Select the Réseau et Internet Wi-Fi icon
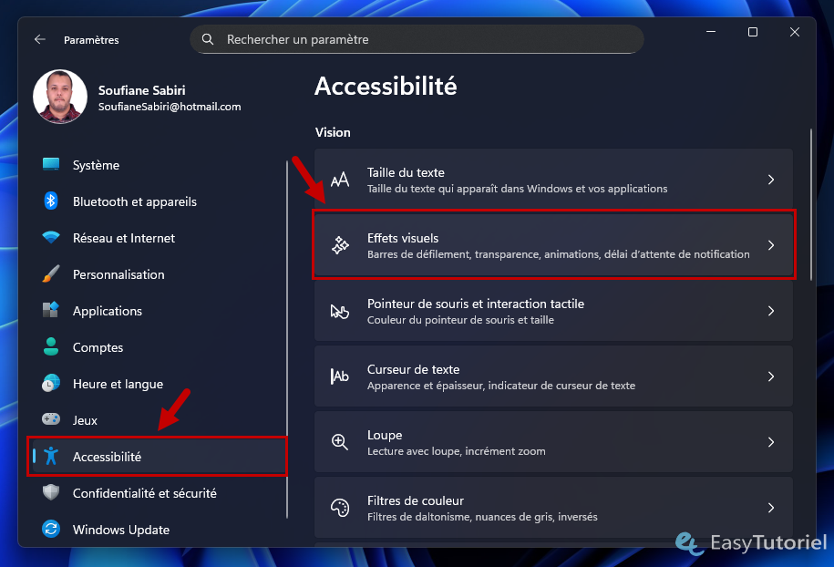Screen dimensions: 834x567 pos(53,238)
